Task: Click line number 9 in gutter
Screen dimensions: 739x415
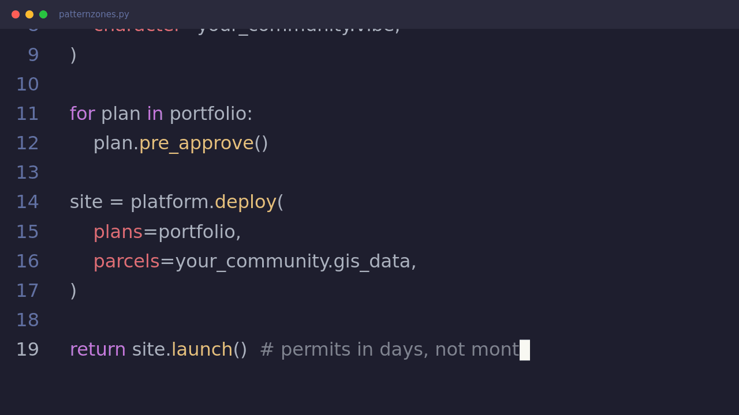Action: point(33,55)
